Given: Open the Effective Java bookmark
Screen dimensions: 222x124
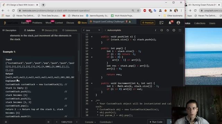Looking at the screenshot, I should 76,16.
